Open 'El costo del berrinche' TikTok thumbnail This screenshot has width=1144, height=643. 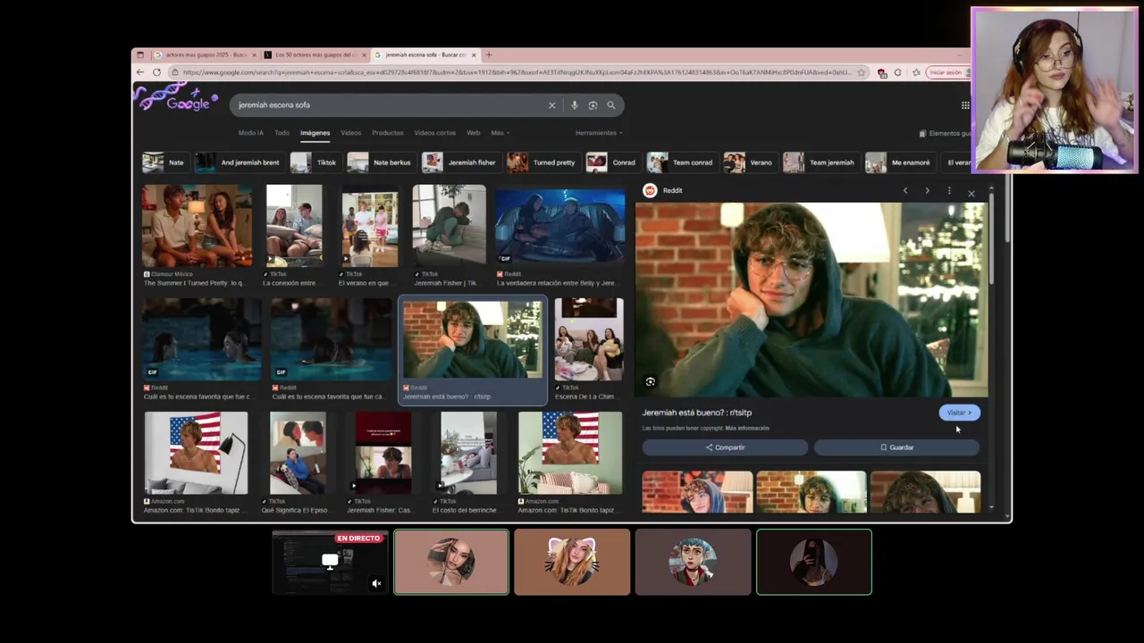tap(468, 453)
